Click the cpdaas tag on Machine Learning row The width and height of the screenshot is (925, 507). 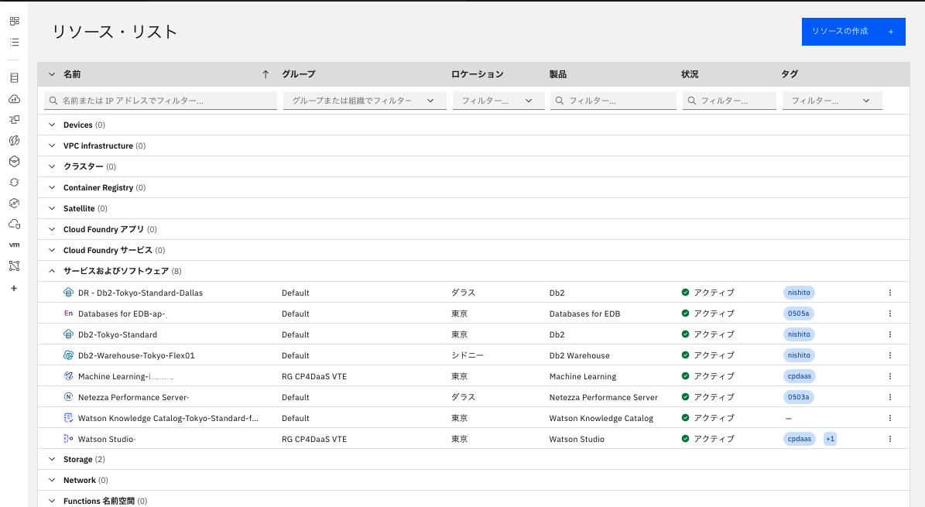(800, 376)
